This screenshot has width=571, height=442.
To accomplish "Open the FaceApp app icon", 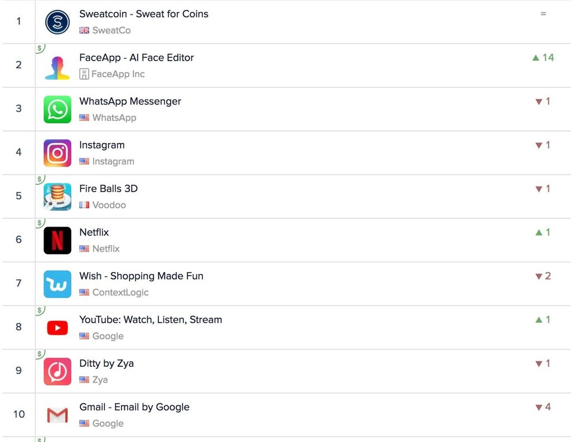I will 57,66.
